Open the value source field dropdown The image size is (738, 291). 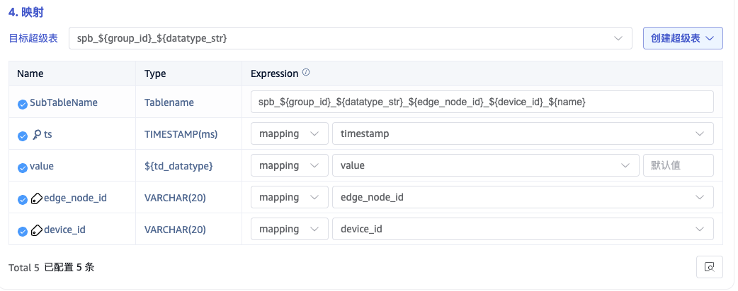(x=485, y=165)
